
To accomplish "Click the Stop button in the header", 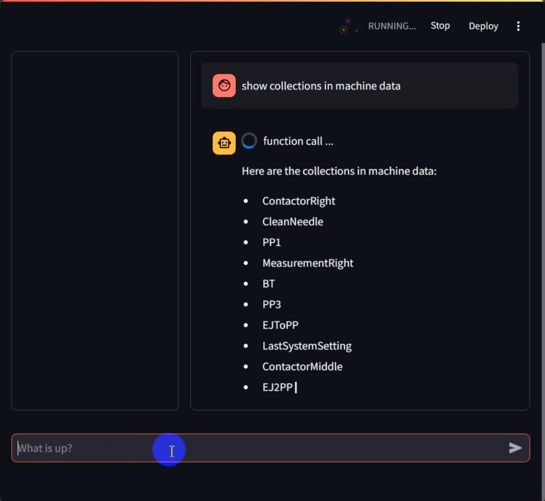I will point(440,26).
